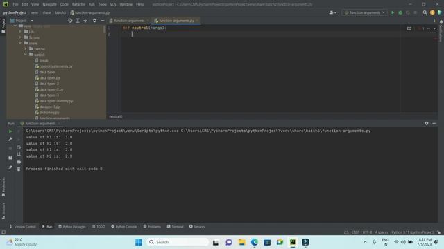Open the Refactor menu

point(78,4)
